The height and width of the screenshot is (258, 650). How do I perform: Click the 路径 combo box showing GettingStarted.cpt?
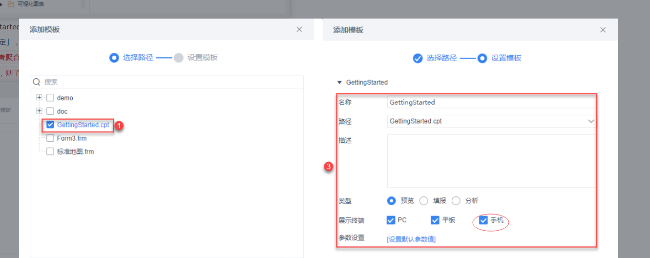click(491, 121)
